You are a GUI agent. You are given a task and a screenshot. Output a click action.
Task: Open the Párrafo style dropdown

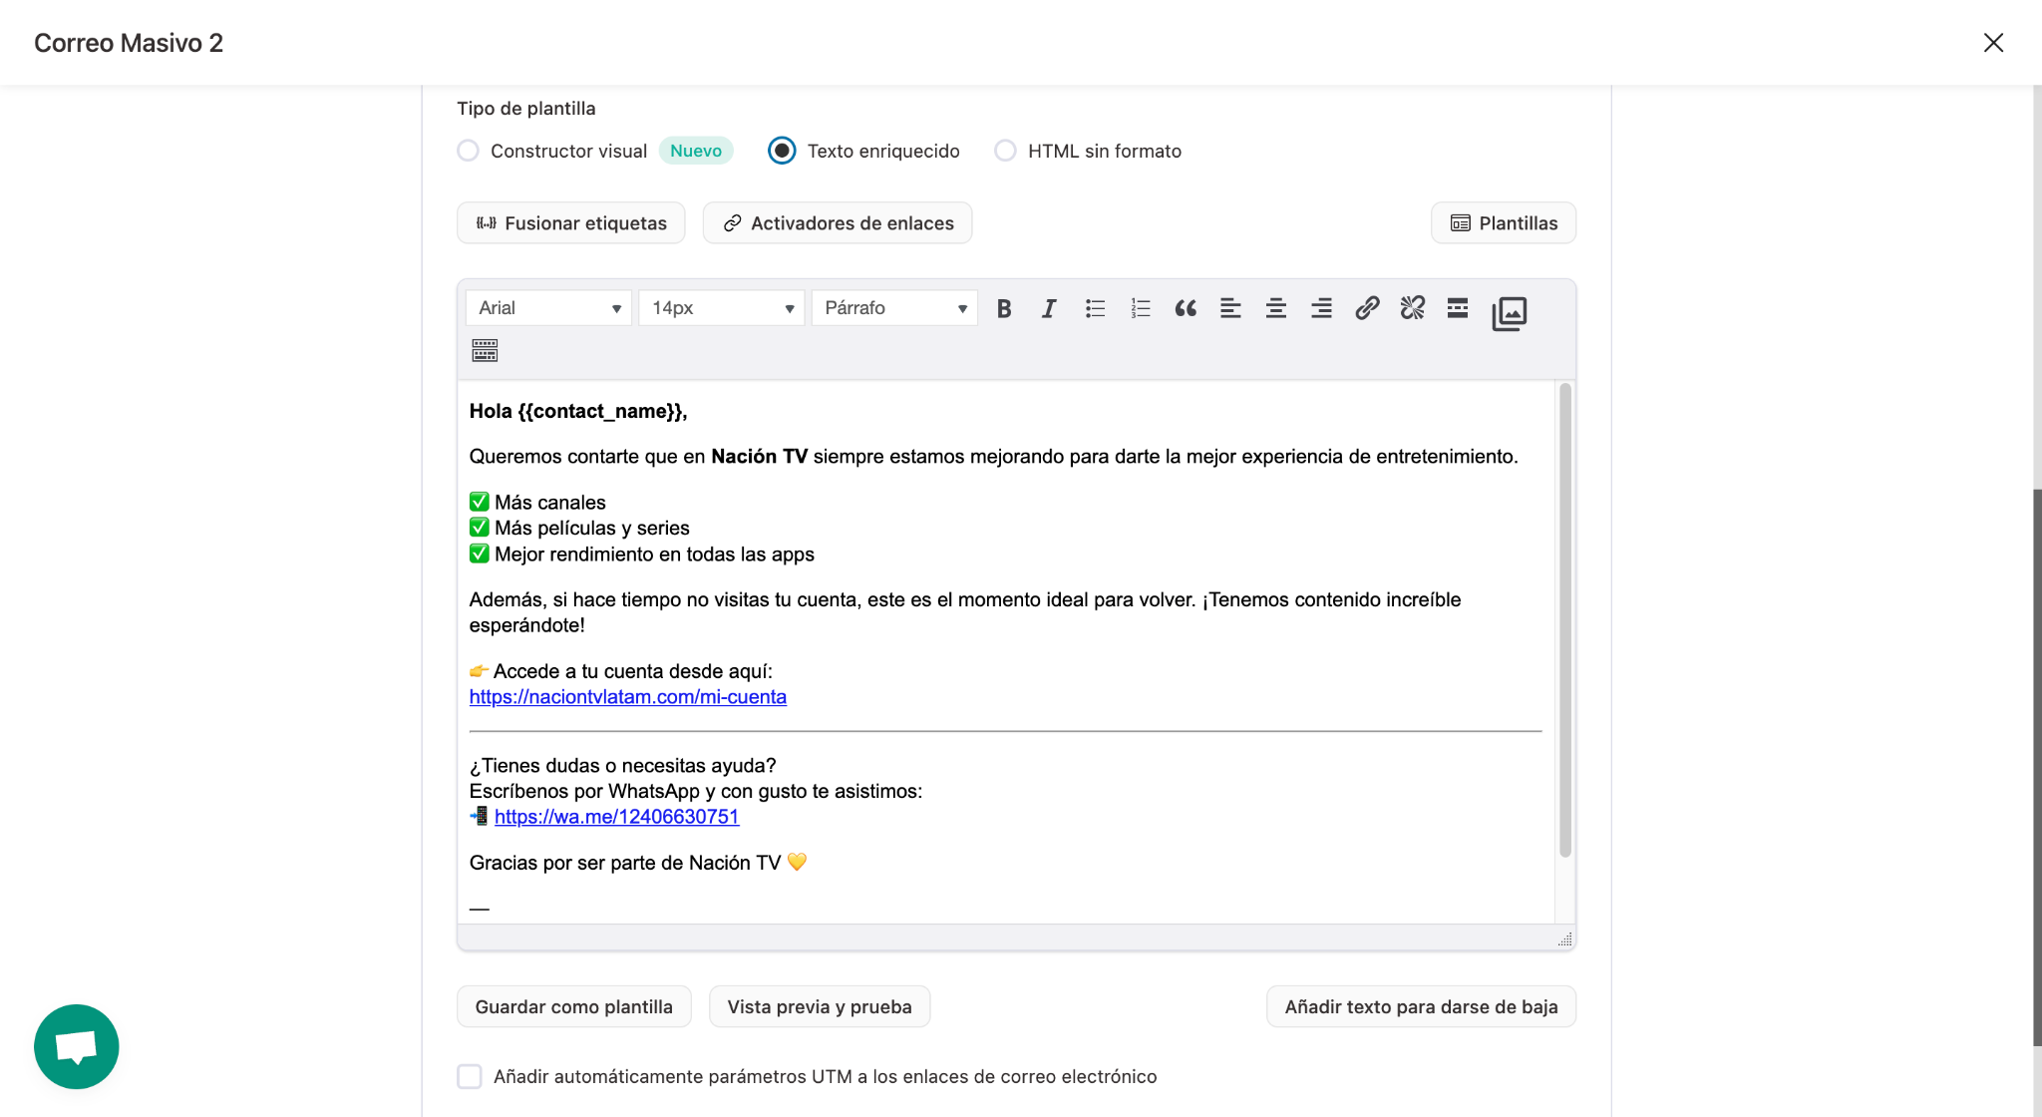tap(894, 308)
